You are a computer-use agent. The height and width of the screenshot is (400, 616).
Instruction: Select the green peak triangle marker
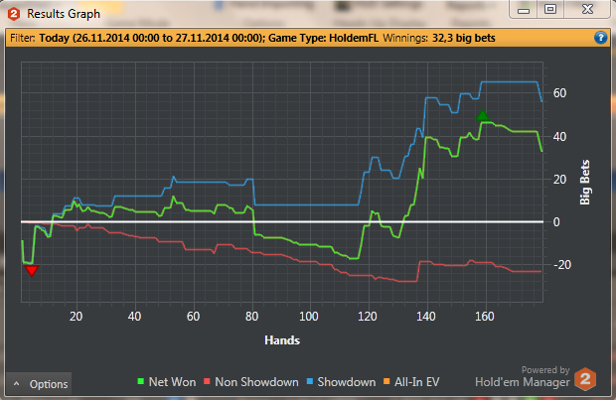coord(483,115)
